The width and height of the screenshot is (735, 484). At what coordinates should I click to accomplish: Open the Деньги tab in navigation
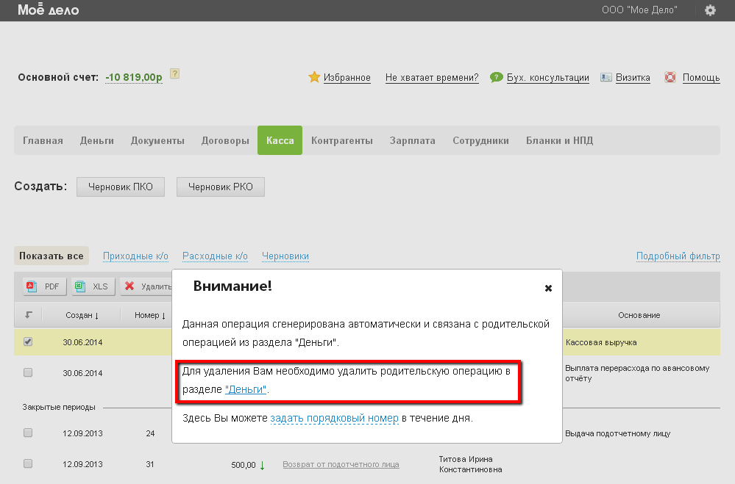(x=96, y=140)
